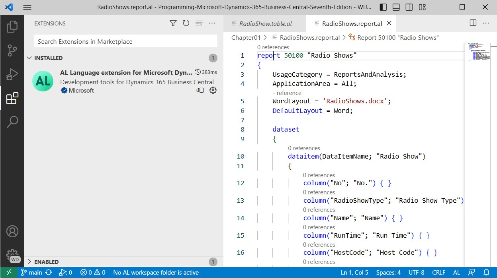Split the editor to the right
The width and height of the screenshot is (497, 279).
(x=473, y=23)
